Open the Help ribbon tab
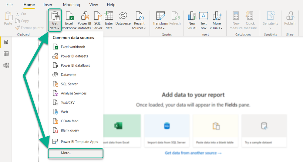This screenshot has width=303, height=162. pyautogui.click(x=111, y=5)
